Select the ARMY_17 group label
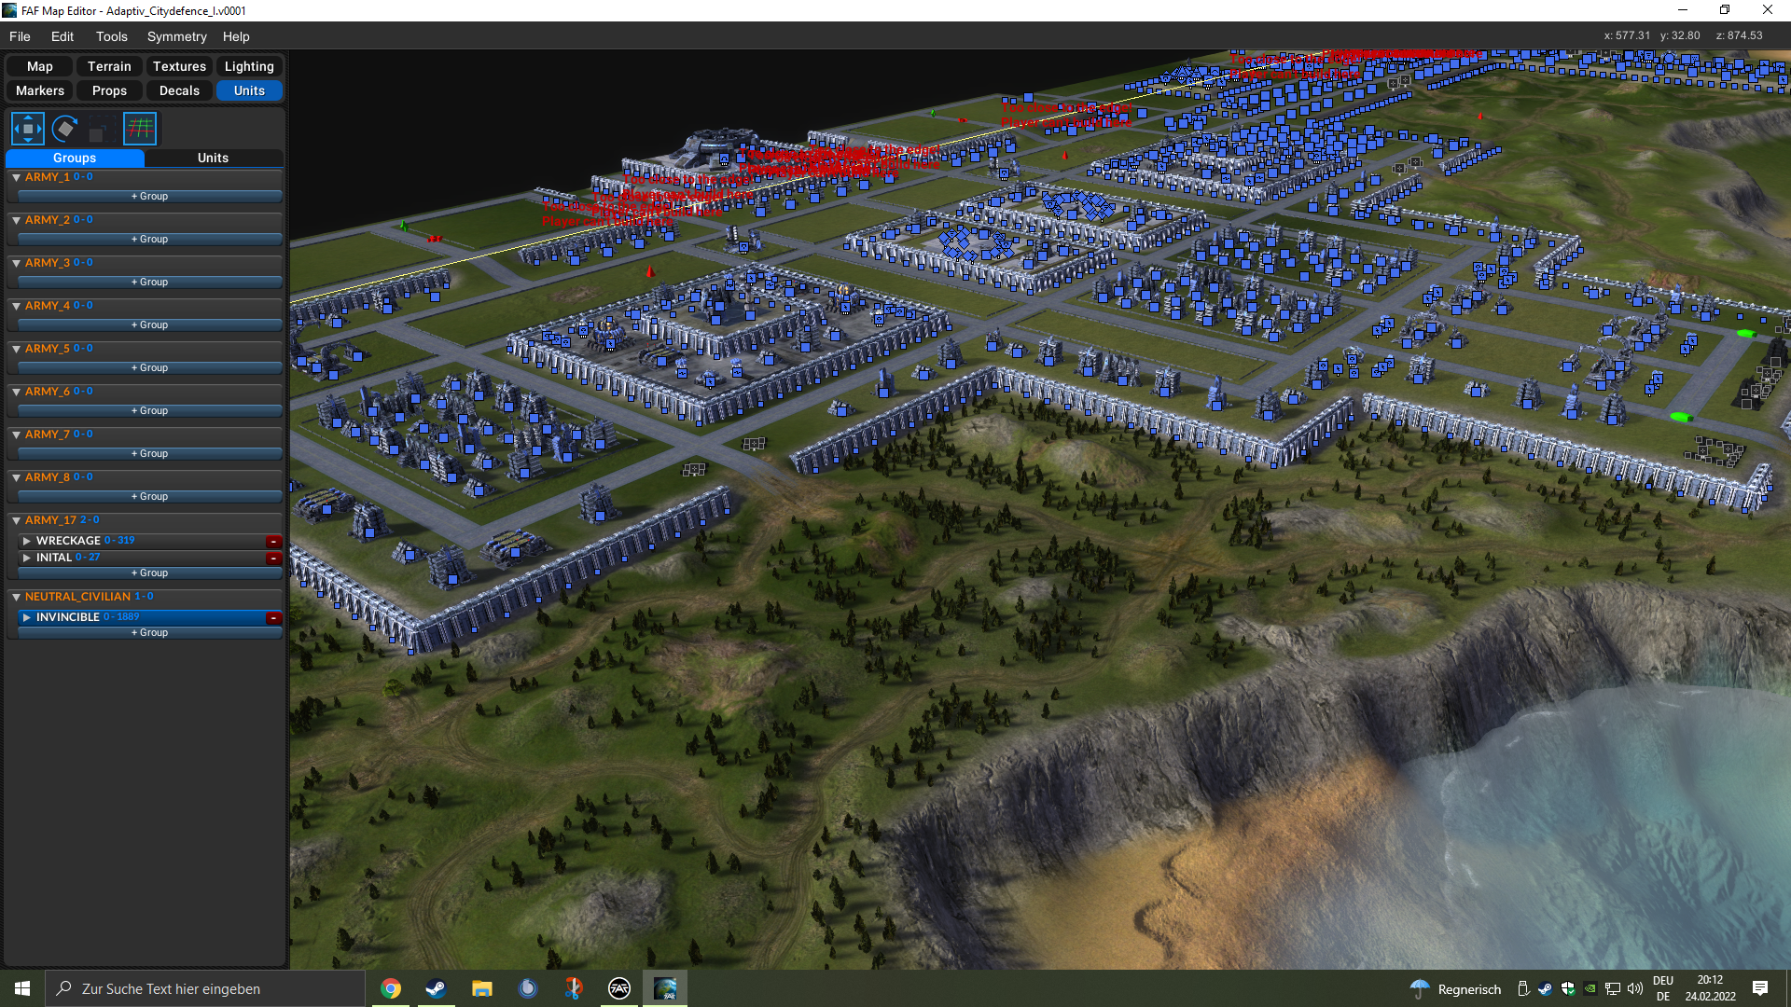 click(x=50, y=520)
